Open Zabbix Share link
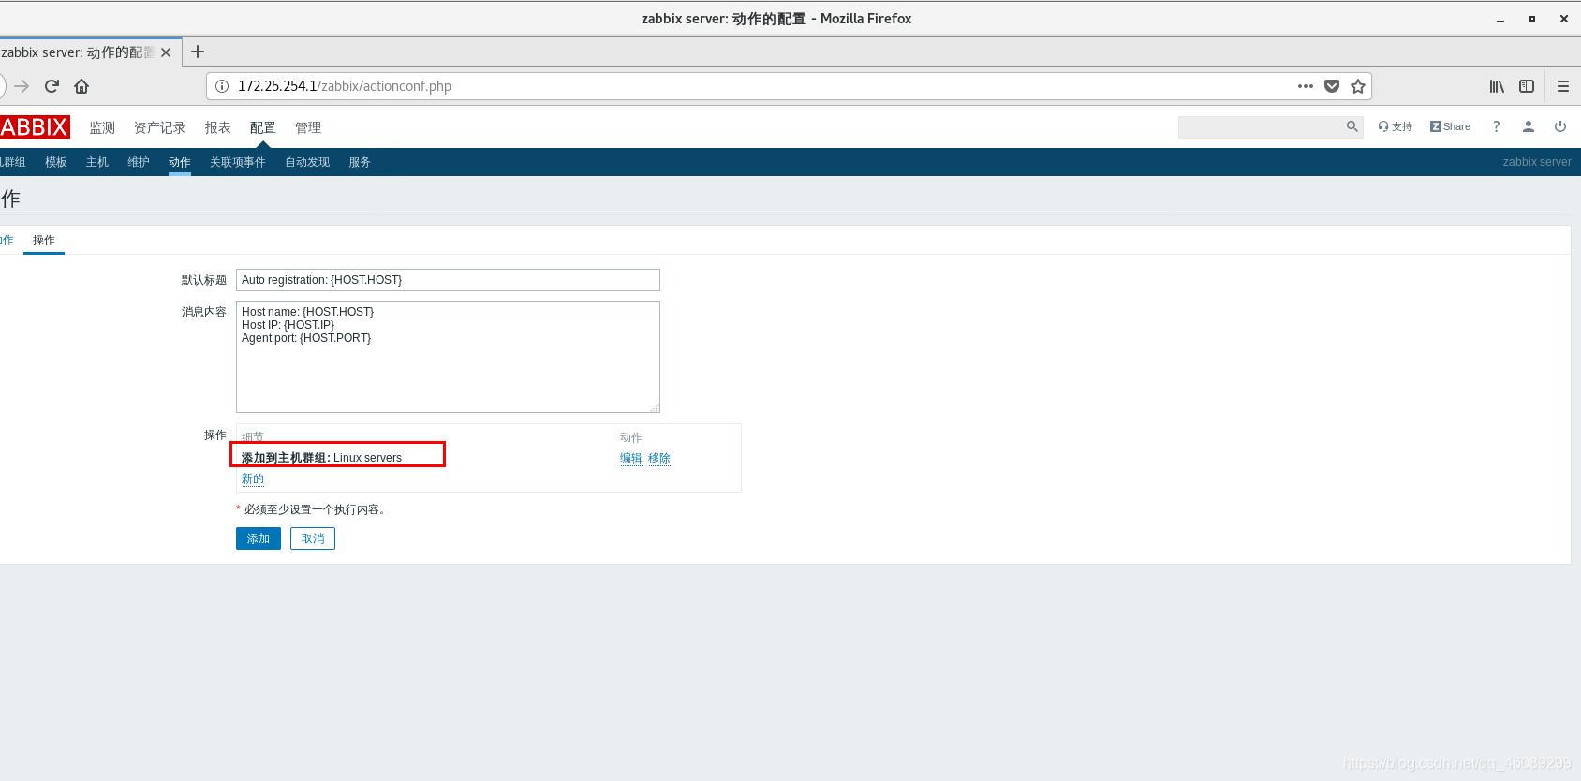 coord(1450,126)
